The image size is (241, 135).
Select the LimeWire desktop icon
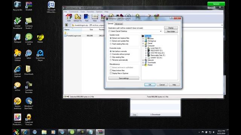click(x=29, y=39)
